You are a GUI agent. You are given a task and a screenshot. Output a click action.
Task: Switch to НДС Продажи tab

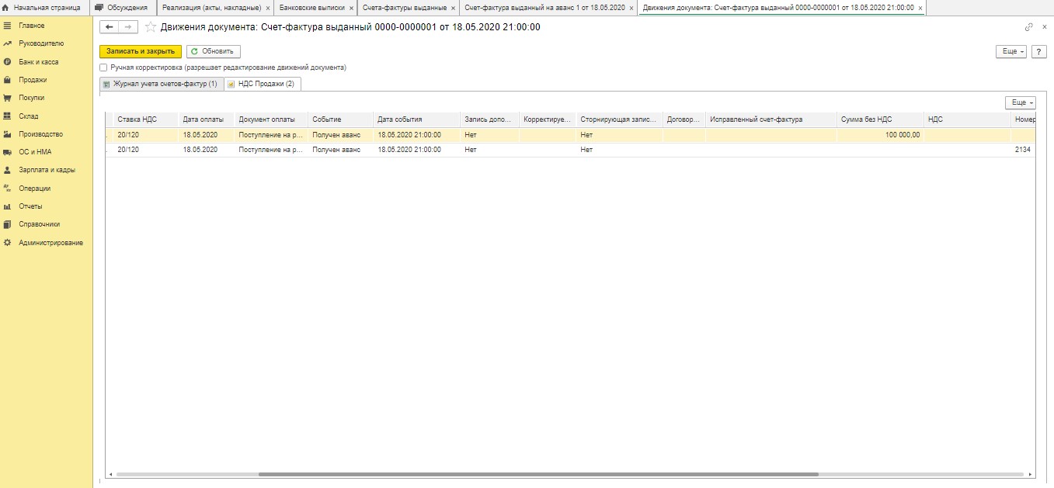click(x=263, y=84)
